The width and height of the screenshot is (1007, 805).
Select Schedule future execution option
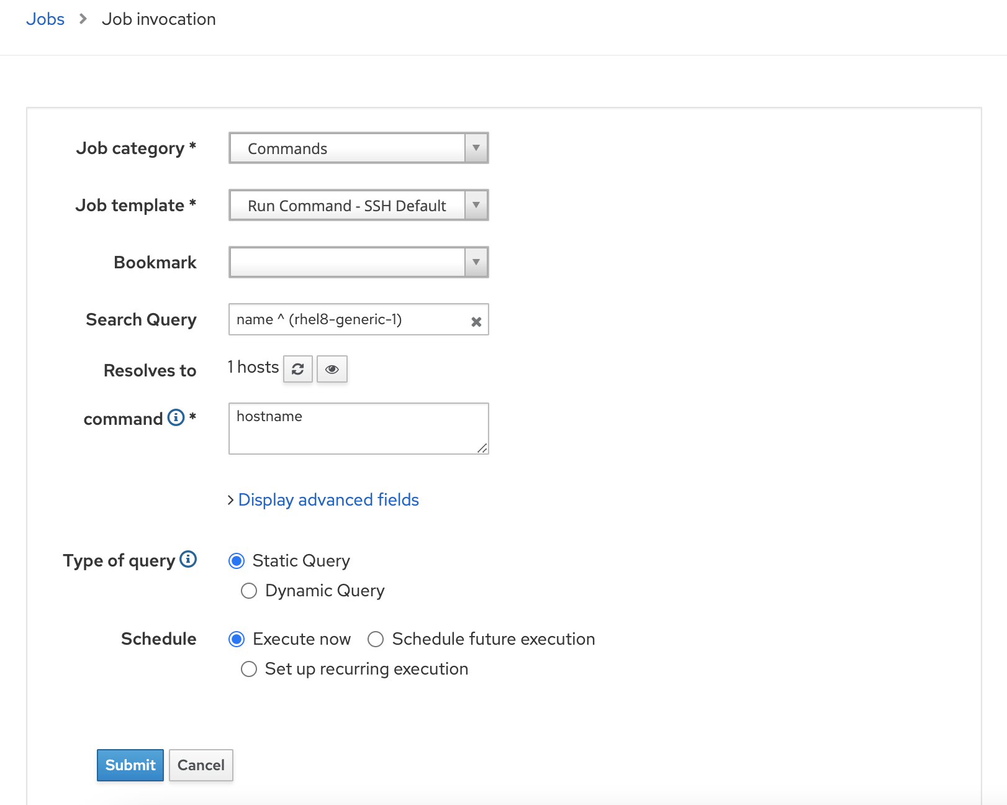pos(376,639)
